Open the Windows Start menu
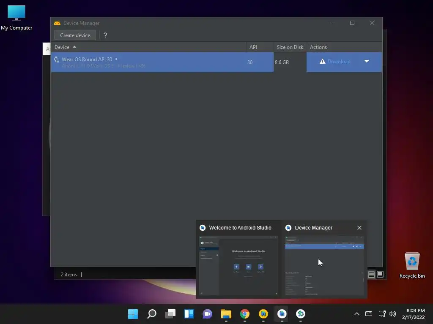The image size is (433, 324). tap(133, 314)
